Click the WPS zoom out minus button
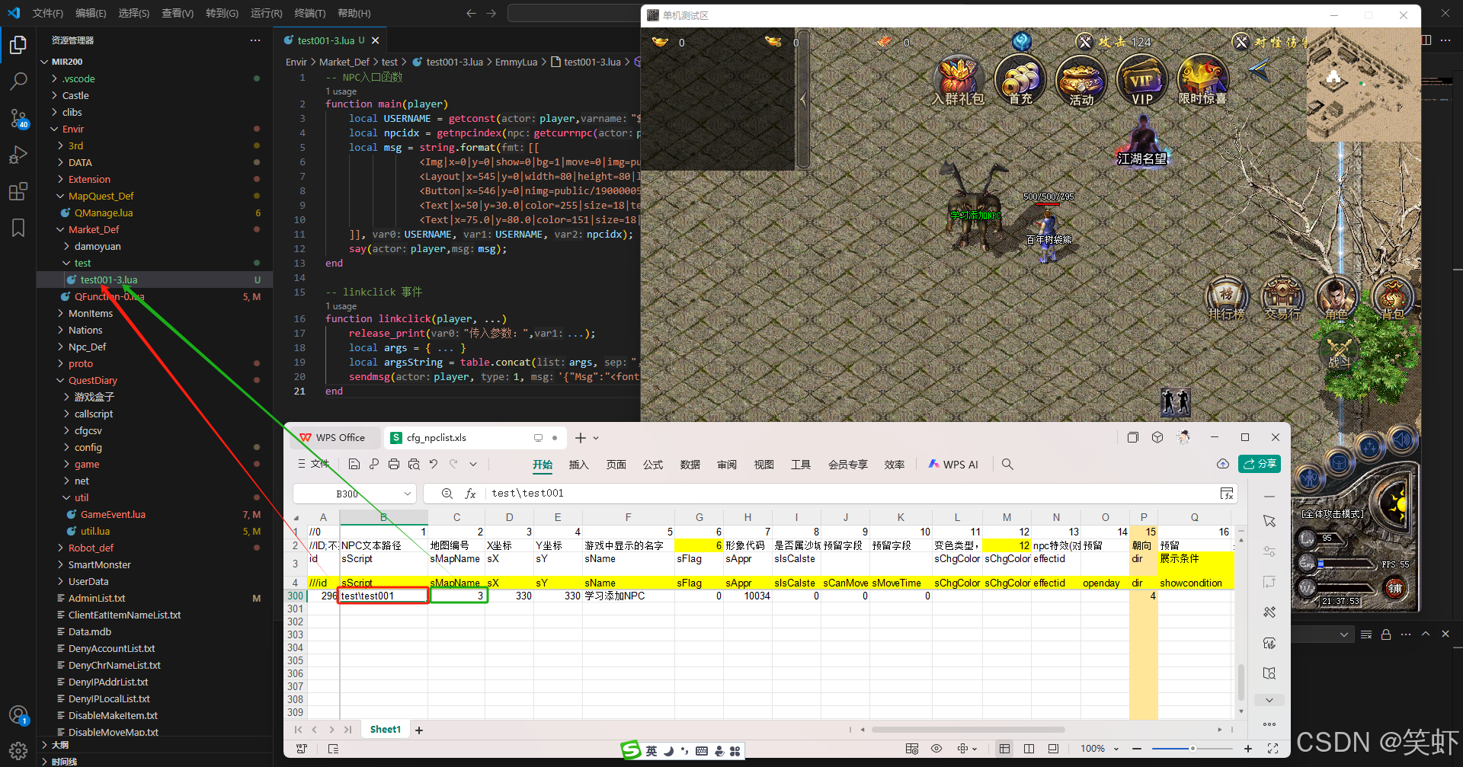This screenshot has height=767, width=1463. (x=1137, y=749)
